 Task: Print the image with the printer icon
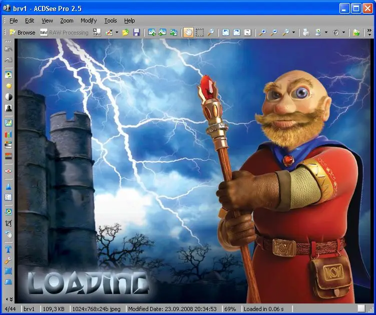pyautogui.click(x=306, y=33)
